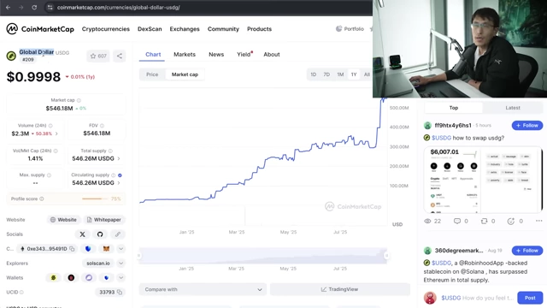Click repost icon on ff9htx4y6hs1 post
Viewport: 547px width, 308px height.
(x=484, y=221)
